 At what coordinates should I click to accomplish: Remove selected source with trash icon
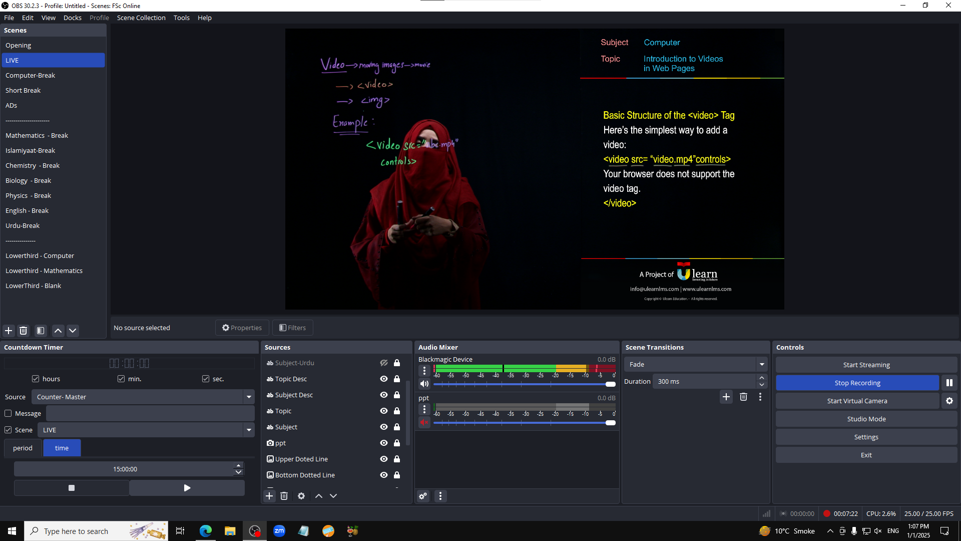coord(284,496)
